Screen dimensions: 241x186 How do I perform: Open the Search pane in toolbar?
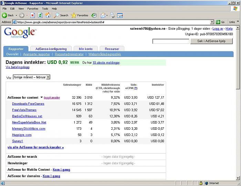tap(61, 15)
